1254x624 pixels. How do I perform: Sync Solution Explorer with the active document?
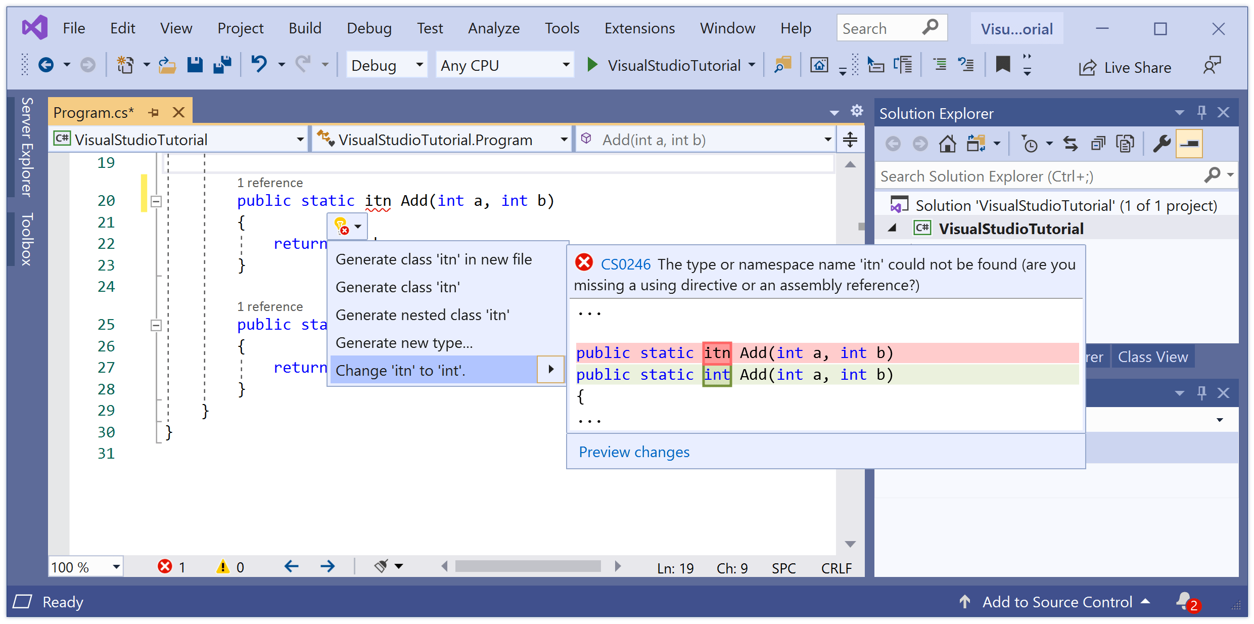1071,144
